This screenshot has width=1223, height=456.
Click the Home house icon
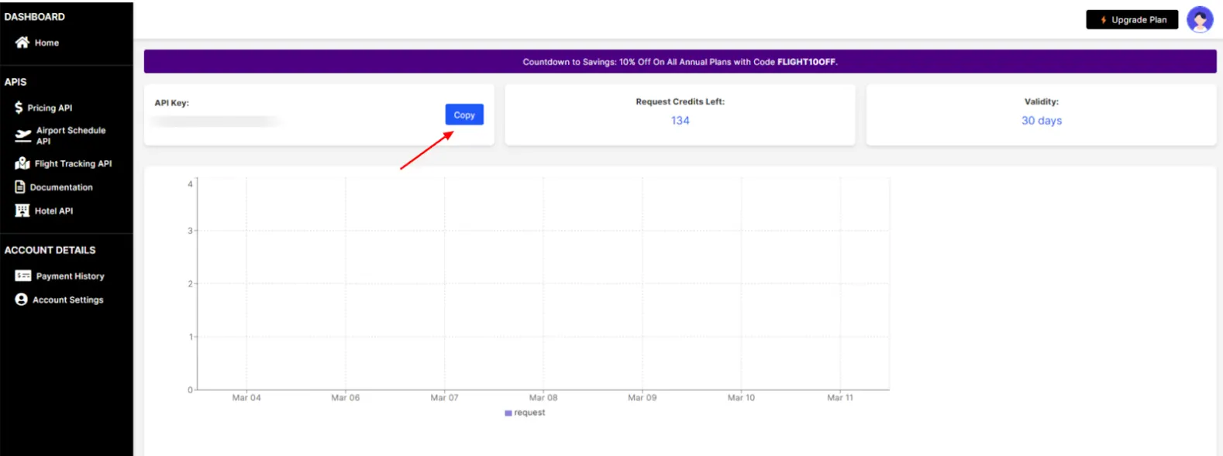pos(22,43)
